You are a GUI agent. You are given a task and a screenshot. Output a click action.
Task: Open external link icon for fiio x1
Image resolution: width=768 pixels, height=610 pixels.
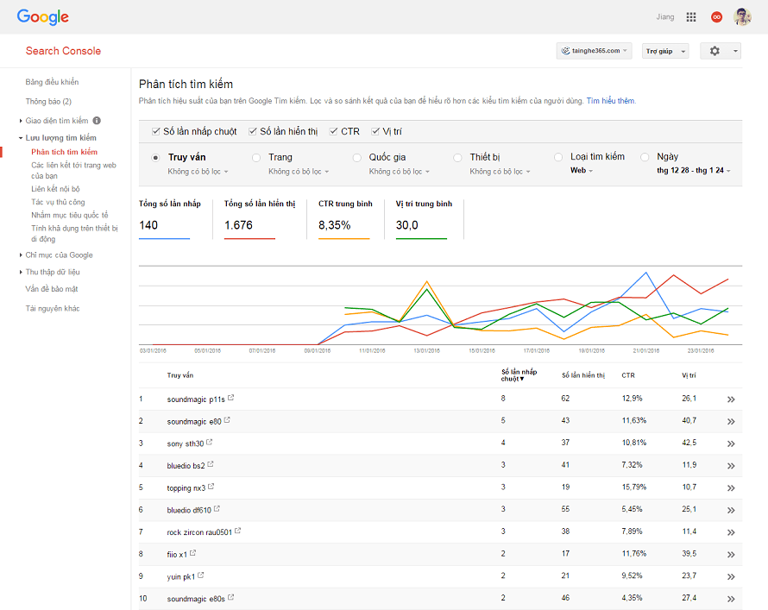coord(193,553)
